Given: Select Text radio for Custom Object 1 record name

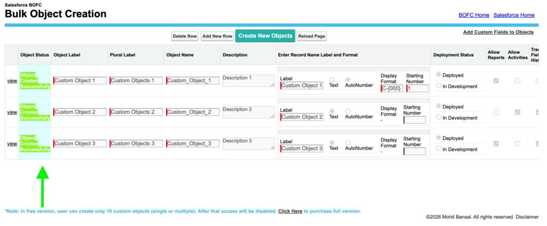Looking at the screenshot, I should point(332,80).
